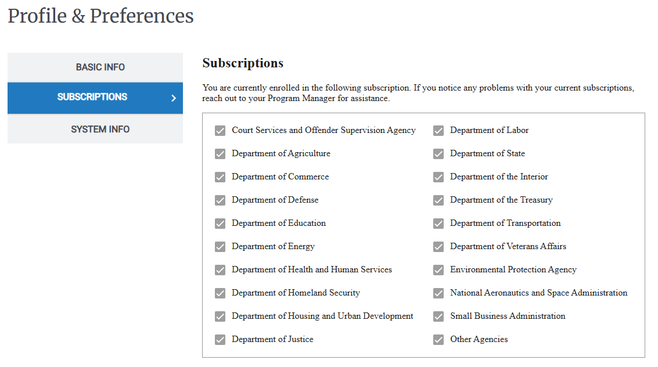Toggle the Department of Labor subscription

438,130
